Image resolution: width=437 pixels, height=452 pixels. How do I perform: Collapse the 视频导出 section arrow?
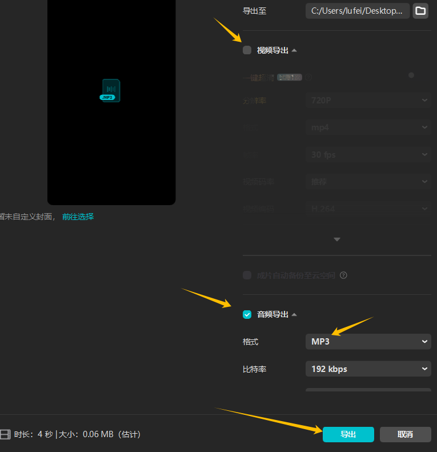pyautogui.click(x=294, y=50)
